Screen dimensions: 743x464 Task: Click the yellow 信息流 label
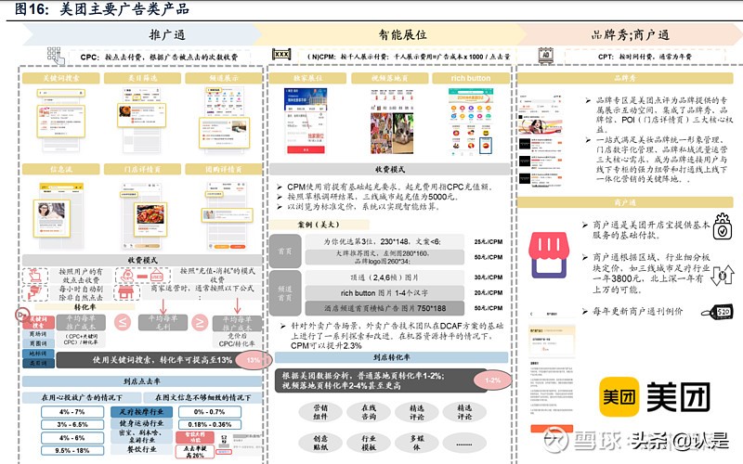(61, 169)
